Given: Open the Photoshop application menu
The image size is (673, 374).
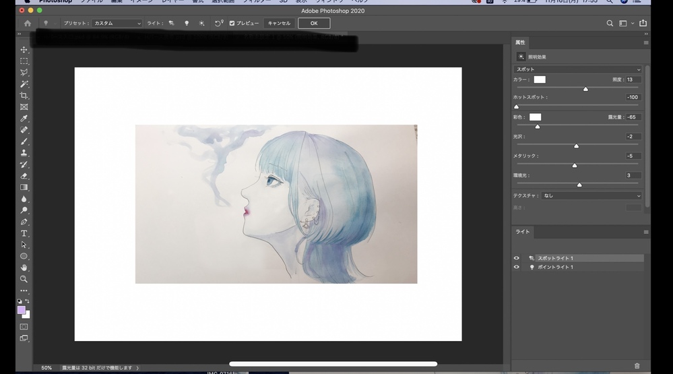Looking at the screenshot, I should (55, 1).
